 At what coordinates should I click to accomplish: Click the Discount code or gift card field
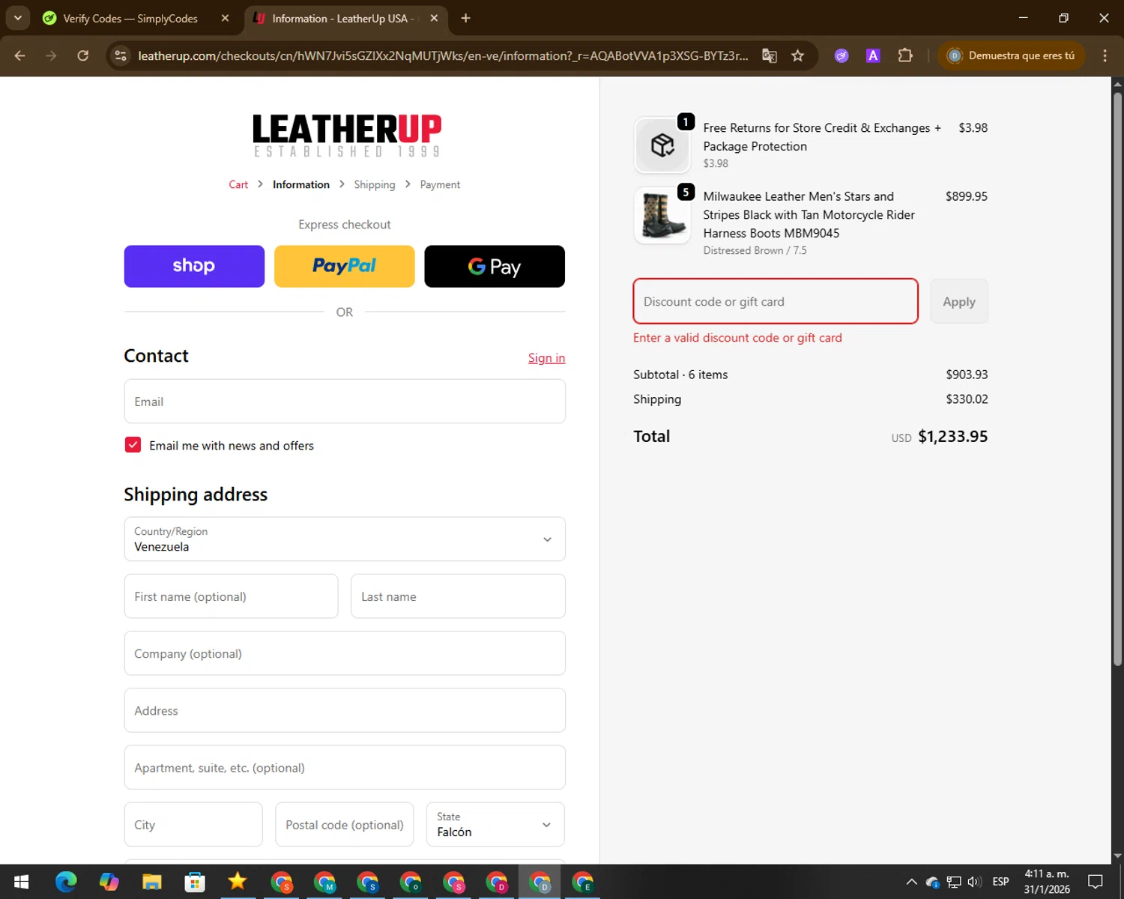(776, 301)
